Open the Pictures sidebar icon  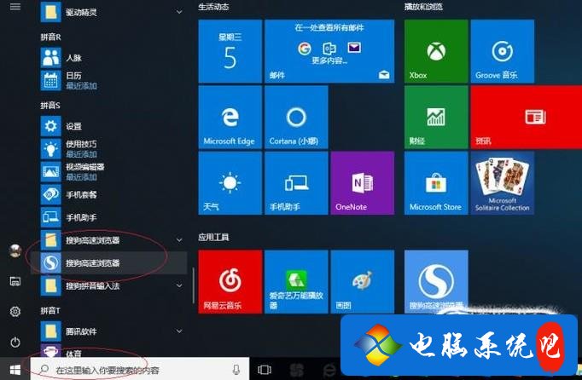coord(15,281)
